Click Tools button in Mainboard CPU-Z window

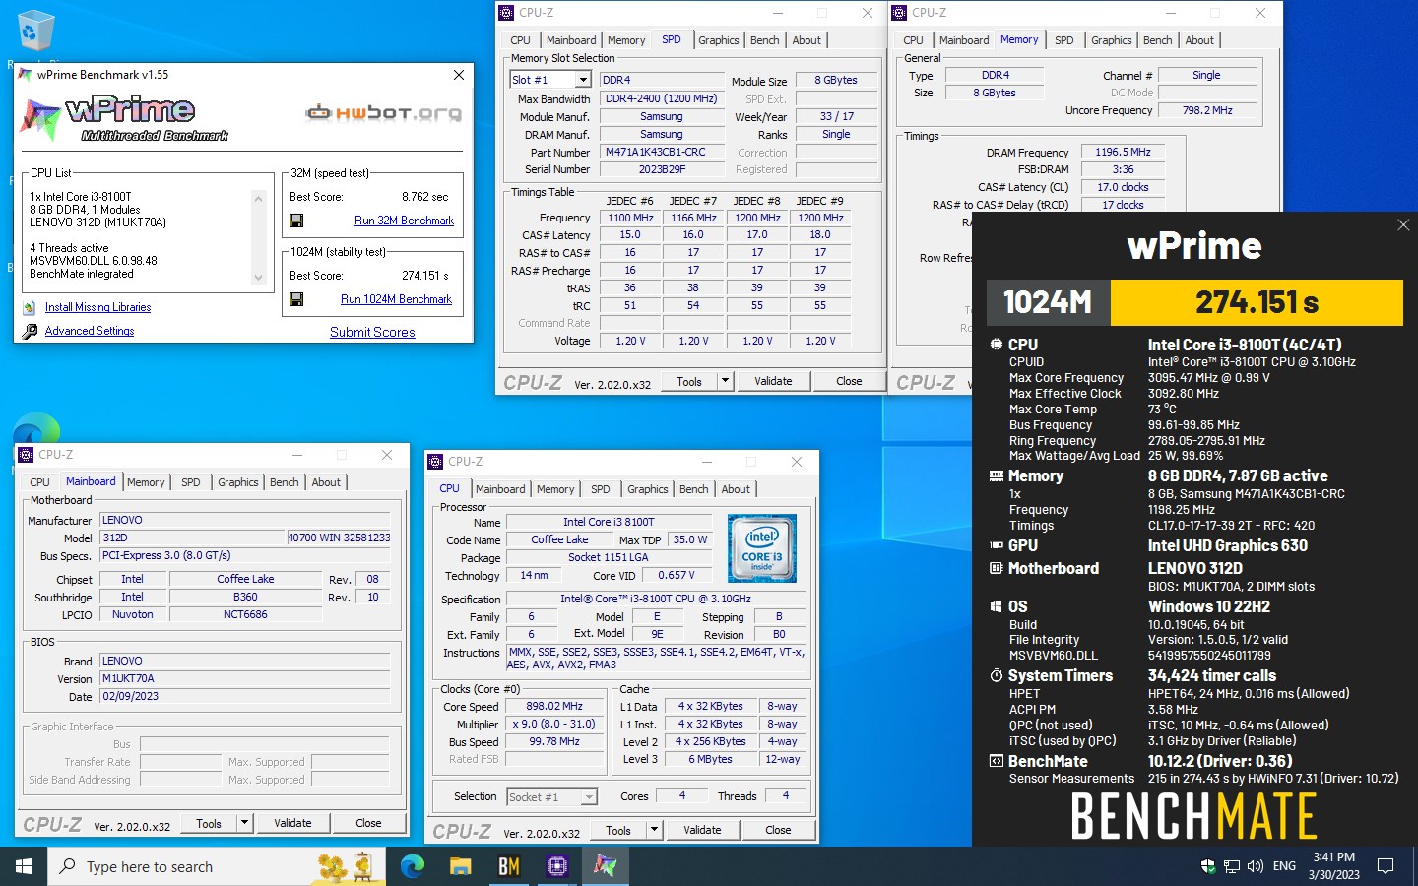(x=209, y=823)
